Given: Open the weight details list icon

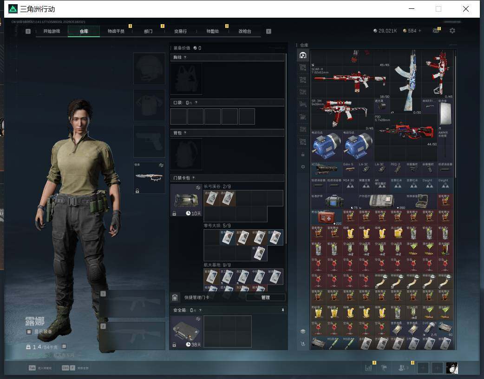Looking at the screenshot, I should tap(64, 346).
